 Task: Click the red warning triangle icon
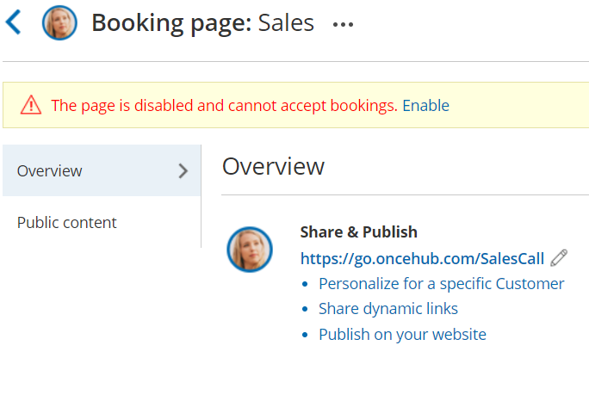point(31,105)
